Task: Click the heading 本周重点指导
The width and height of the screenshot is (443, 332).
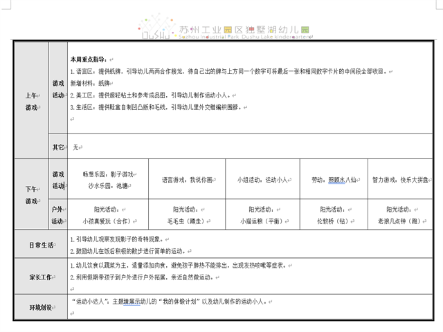Action: point(88,59)
